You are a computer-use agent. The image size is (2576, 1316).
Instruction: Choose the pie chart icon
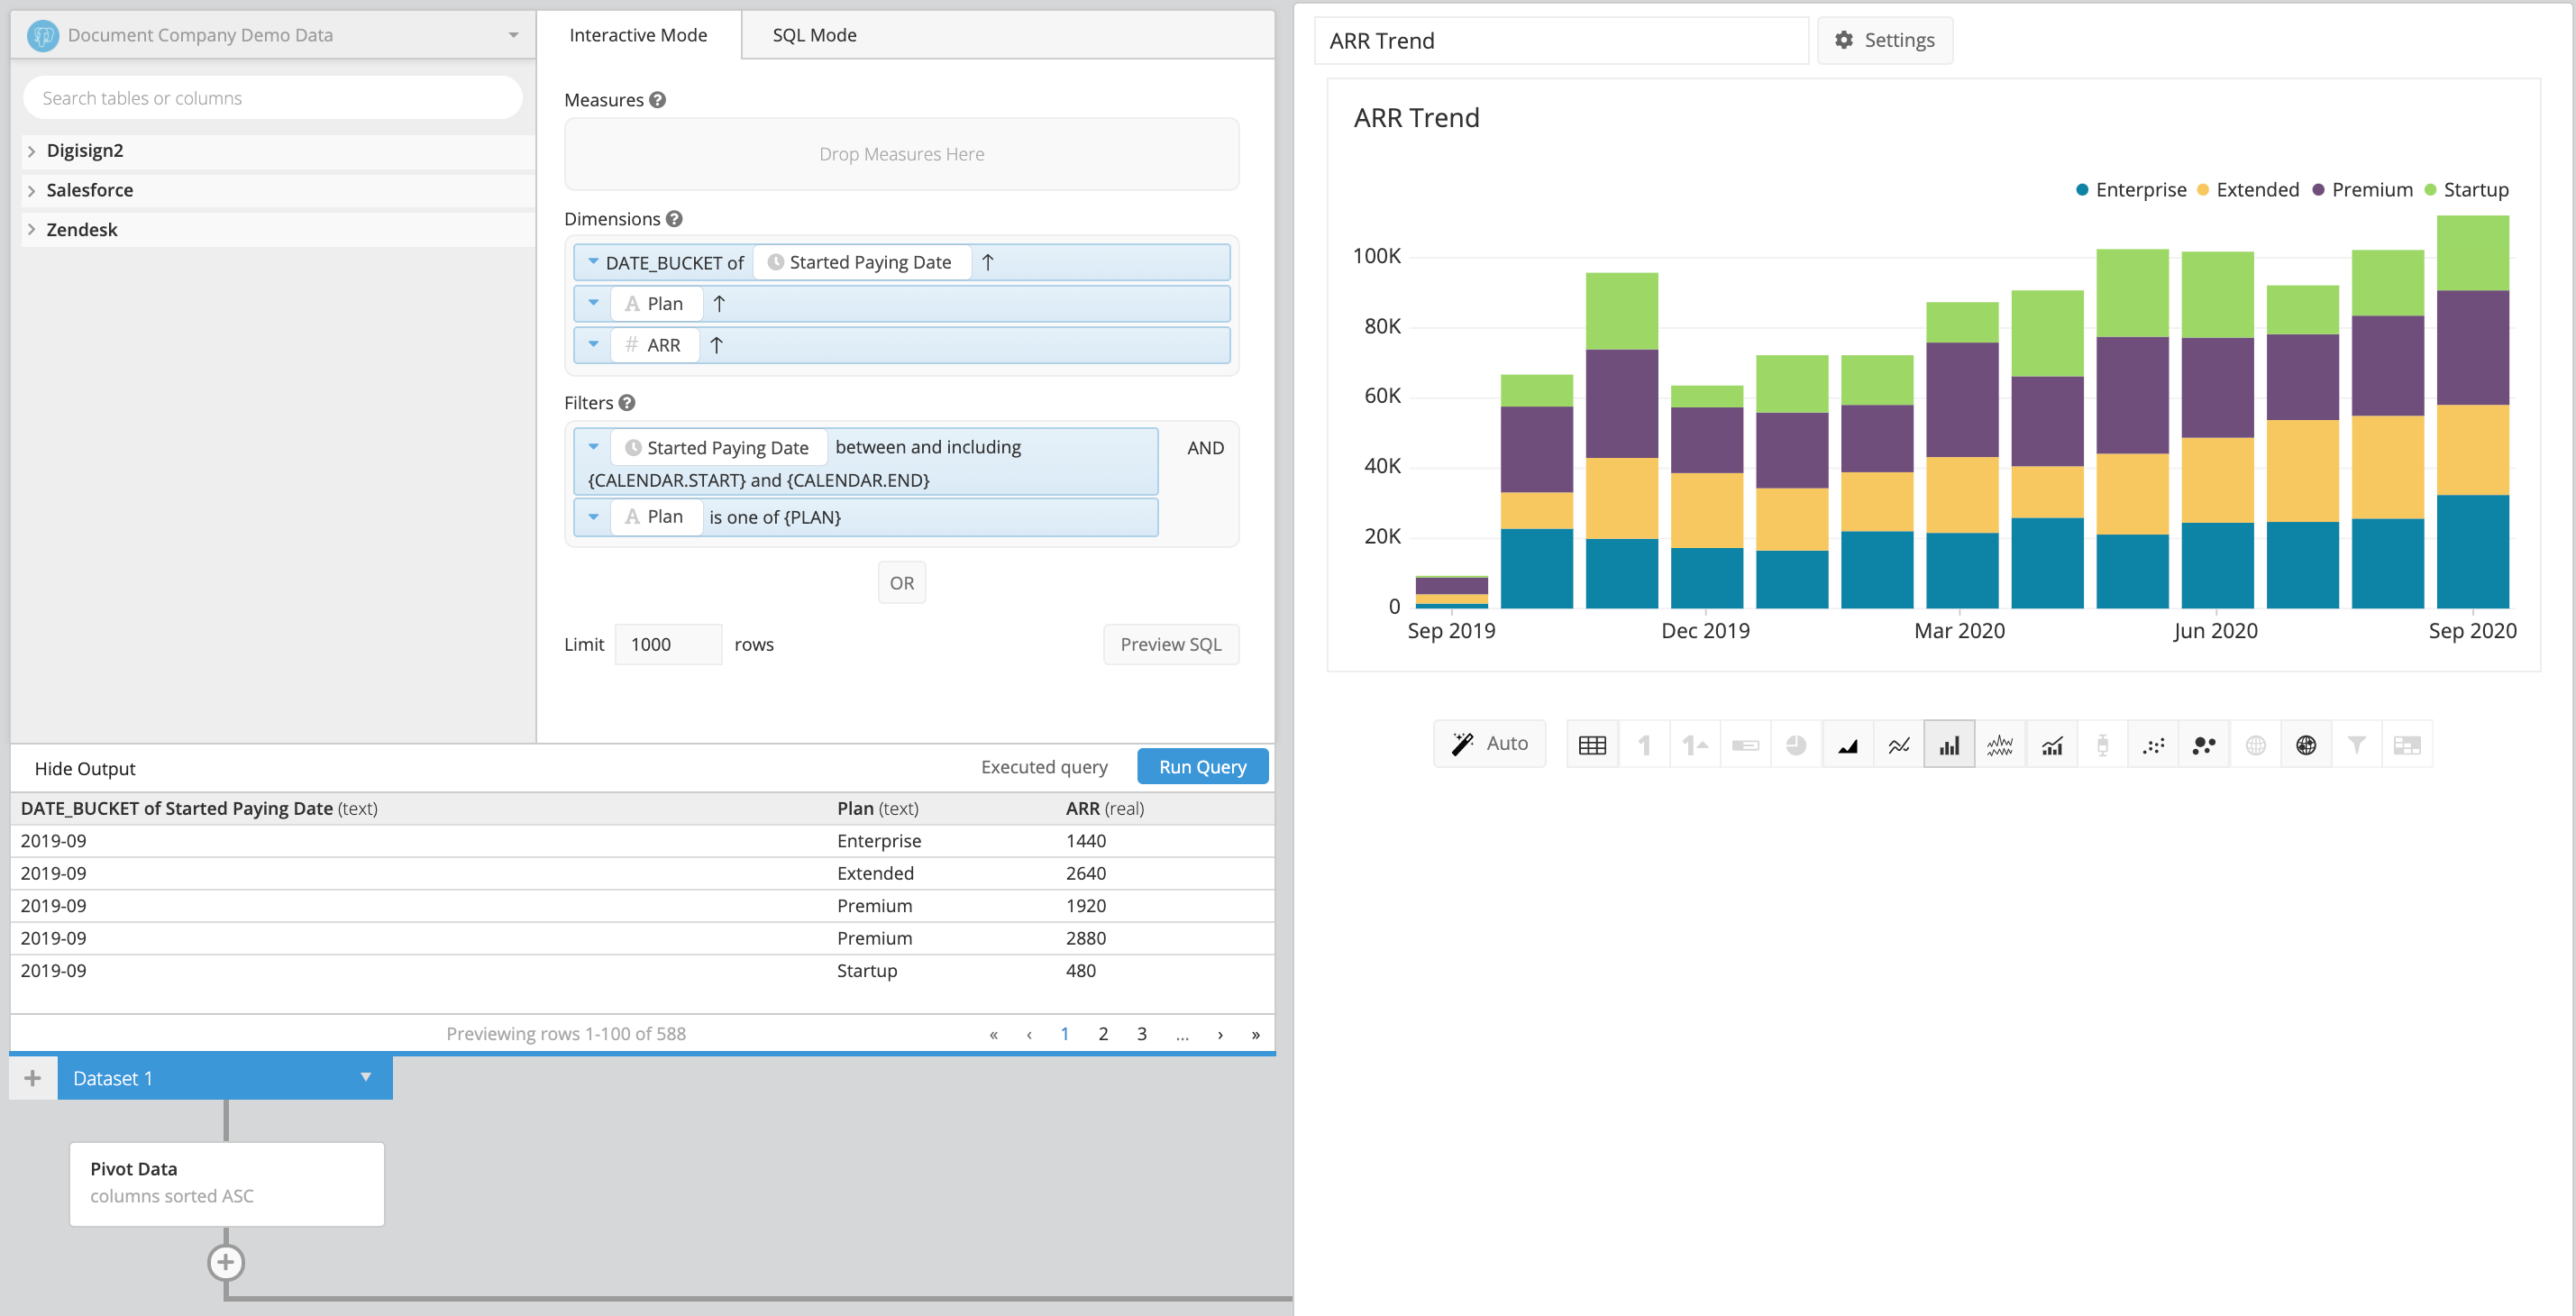click(x=1796, y=745)
